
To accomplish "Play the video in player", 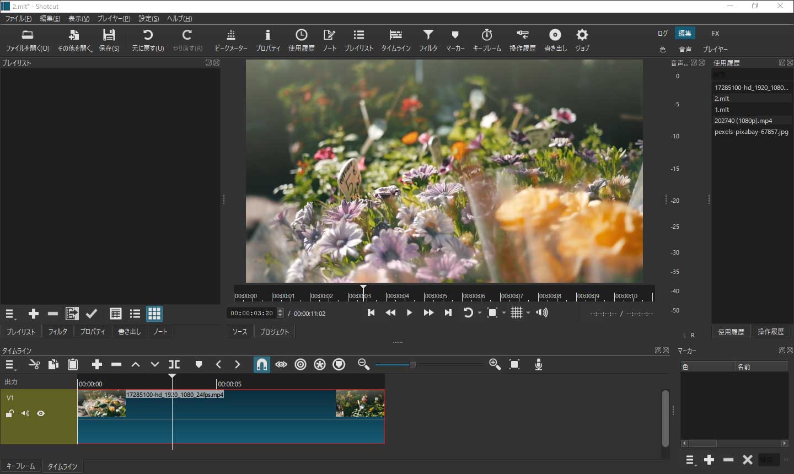I will (x=409, y=313).
